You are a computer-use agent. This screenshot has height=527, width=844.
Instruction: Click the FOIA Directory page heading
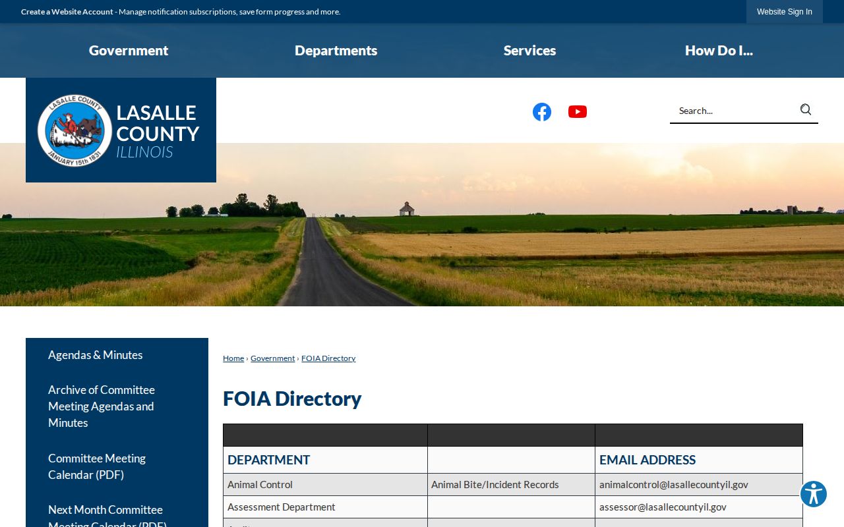pos(292,399)
